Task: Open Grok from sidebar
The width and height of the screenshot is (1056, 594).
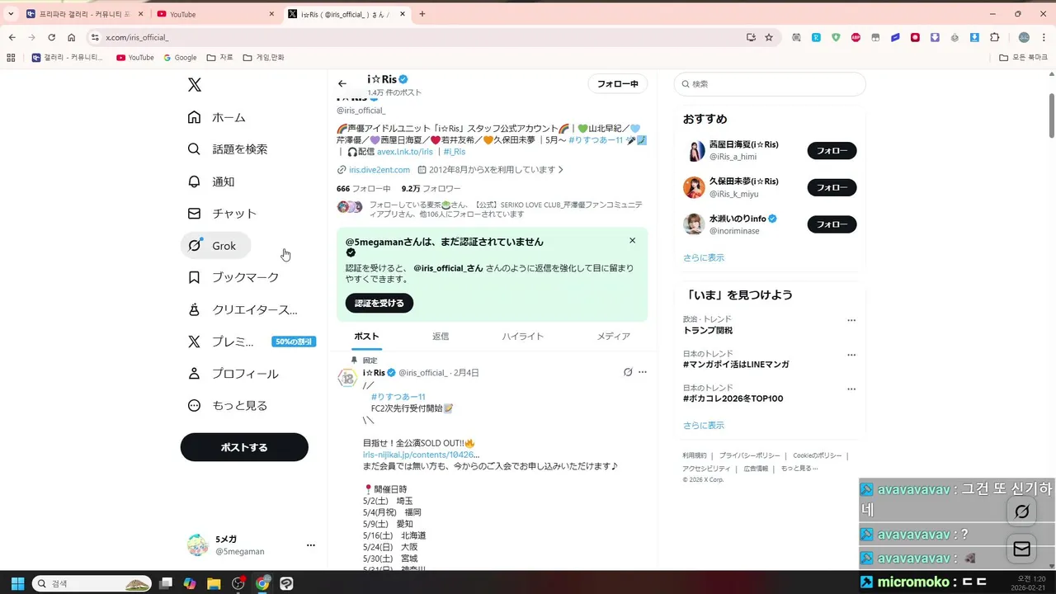Action: click(x=215, y=246)
